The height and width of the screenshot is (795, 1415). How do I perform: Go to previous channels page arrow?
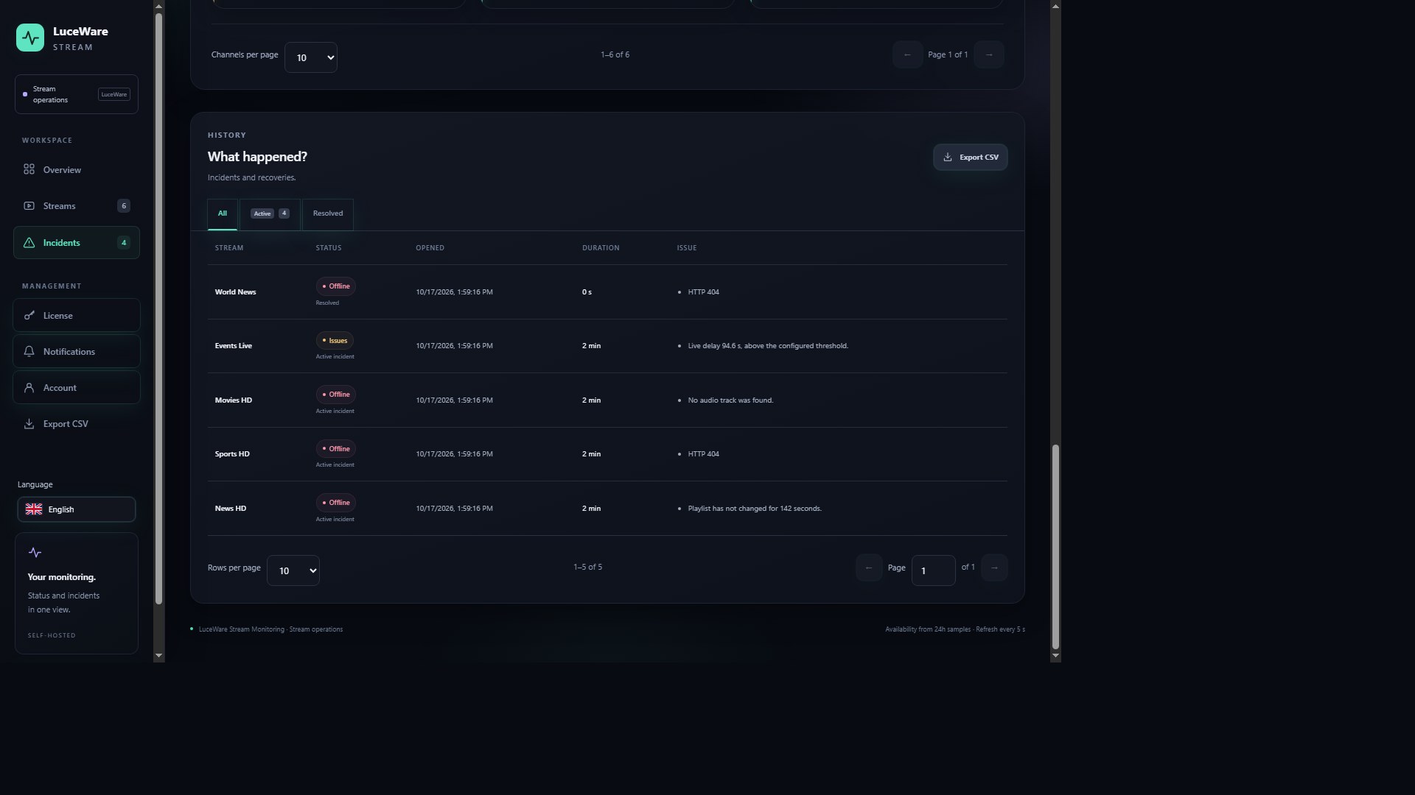pyautogui.click(x=907, y=54)
